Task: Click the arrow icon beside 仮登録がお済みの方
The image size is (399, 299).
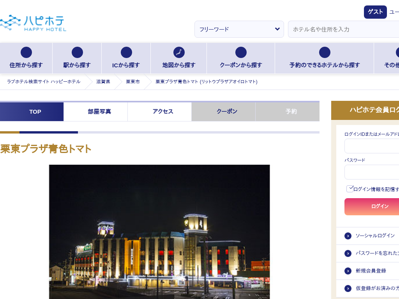Action: coord(348,288)
